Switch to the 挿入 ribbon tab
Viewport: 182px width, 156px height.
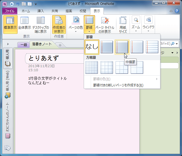pyautogui.click(x=41, y=11)
